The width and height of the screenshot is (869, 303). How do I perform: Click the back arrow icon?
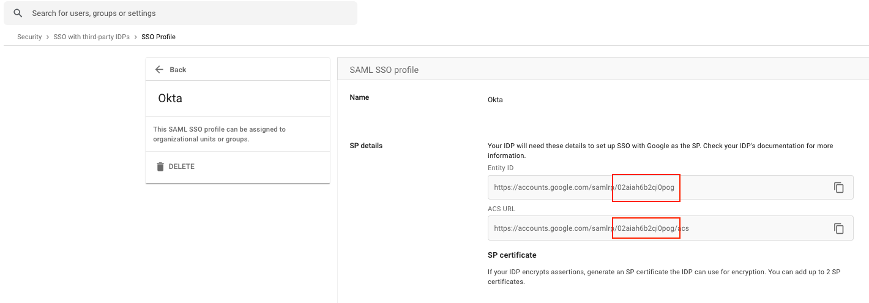(x=159, y=70)
